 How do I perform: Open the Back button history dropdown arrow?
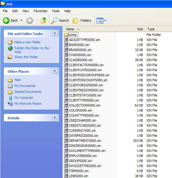21,20
